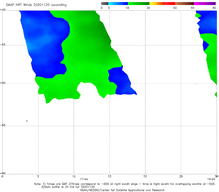
Task: Click the latitude label '-45'
Action: pos(3,45)
